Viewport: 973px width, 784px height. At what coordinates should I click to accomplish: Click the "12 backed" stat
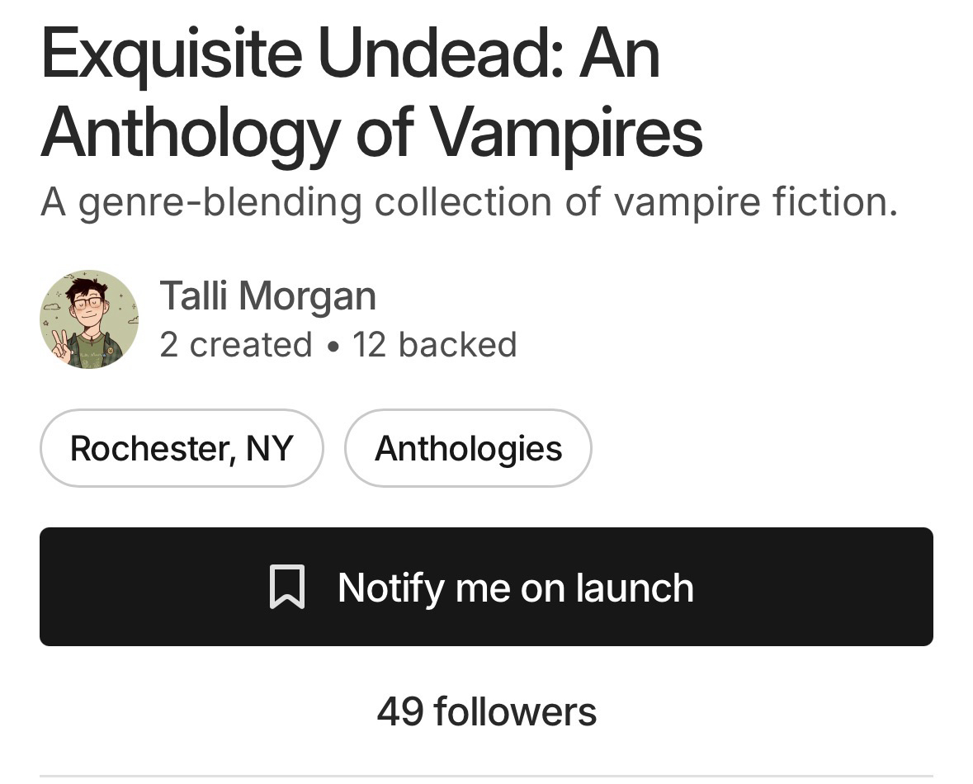[434, 345]
